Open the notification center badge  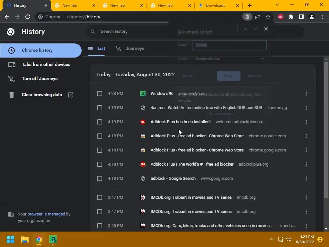320,239
